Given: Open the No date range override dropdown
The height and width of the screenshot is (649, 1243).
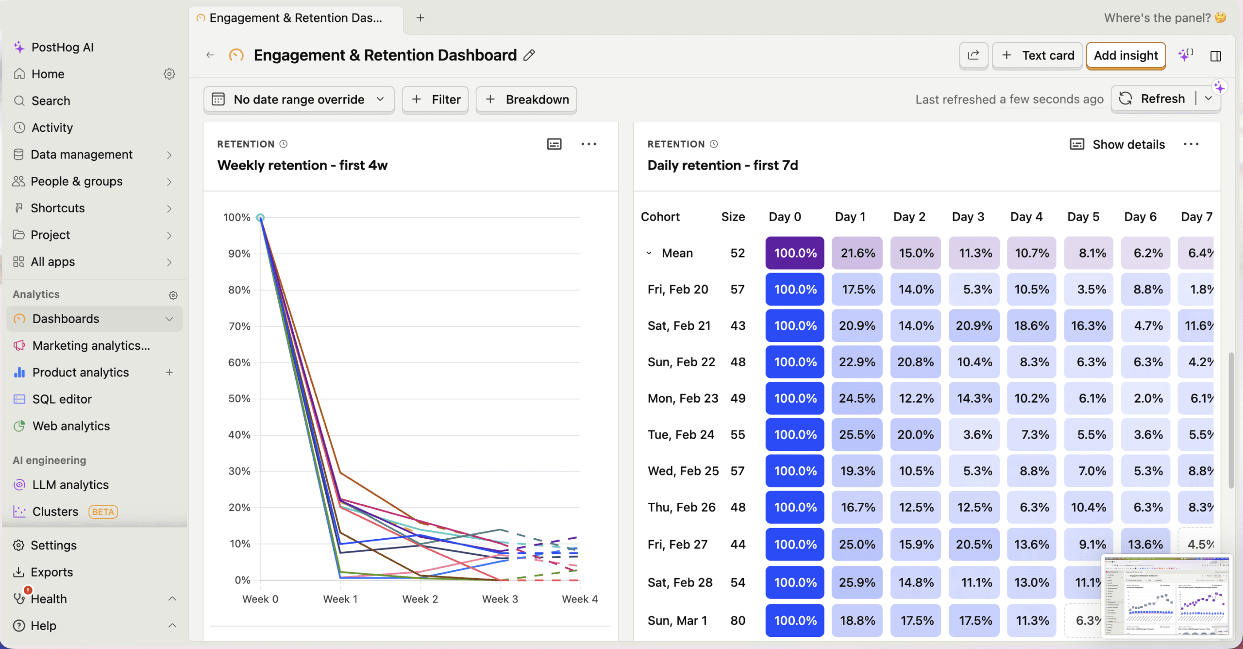Looking at the screenshot, I should (x=299, y=100).
